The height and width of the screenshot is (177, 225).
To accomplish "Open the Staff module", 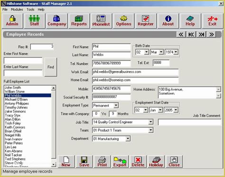I will pos(34,21).
